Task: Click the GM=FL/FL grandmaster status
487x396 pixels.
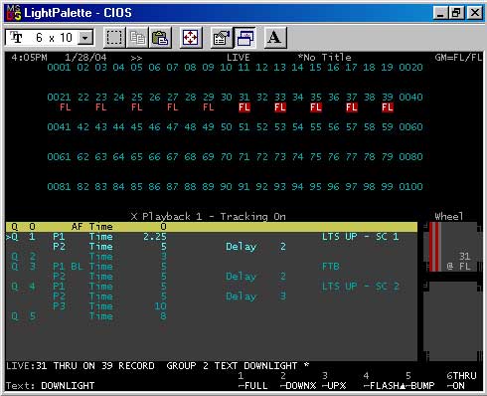Action: (458, 58)
